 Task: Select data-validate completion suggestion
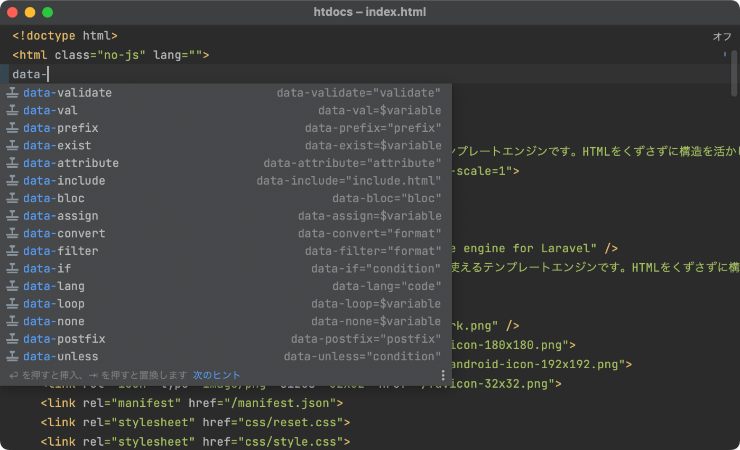(x=226, y=93)
